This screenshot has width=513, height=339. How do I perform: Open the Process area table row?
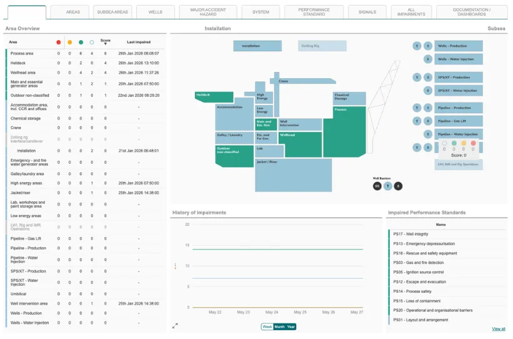point(85,53)
